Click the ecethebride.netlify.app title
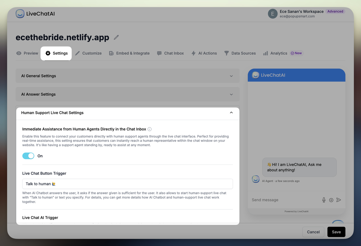 (62, 37)
